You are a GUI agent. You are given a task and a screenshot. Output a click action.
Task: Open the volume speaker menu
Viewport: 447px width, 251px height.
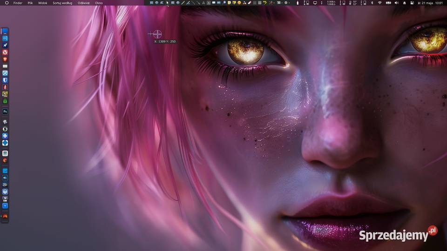[396, 3]
